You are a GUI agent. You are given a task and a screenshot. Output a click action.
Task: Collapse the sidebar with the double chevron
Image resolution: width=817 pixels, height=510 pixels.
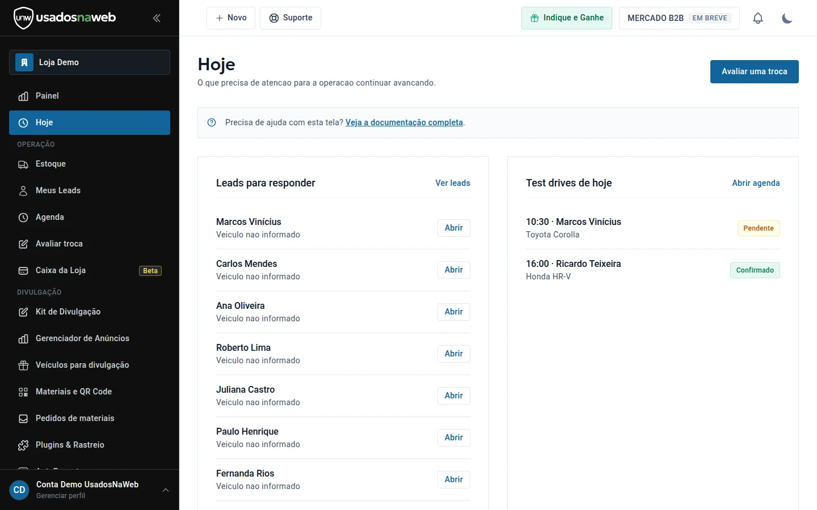pos(157,18)
